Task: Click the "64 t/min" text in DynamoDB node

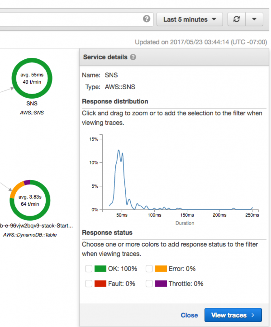Action: click(30, 204)
